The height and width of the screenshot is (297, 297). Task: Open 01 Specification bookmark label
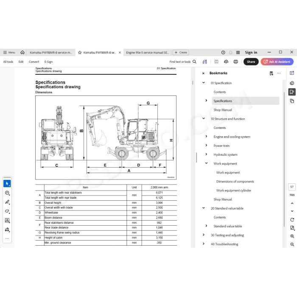pos(221,83)
